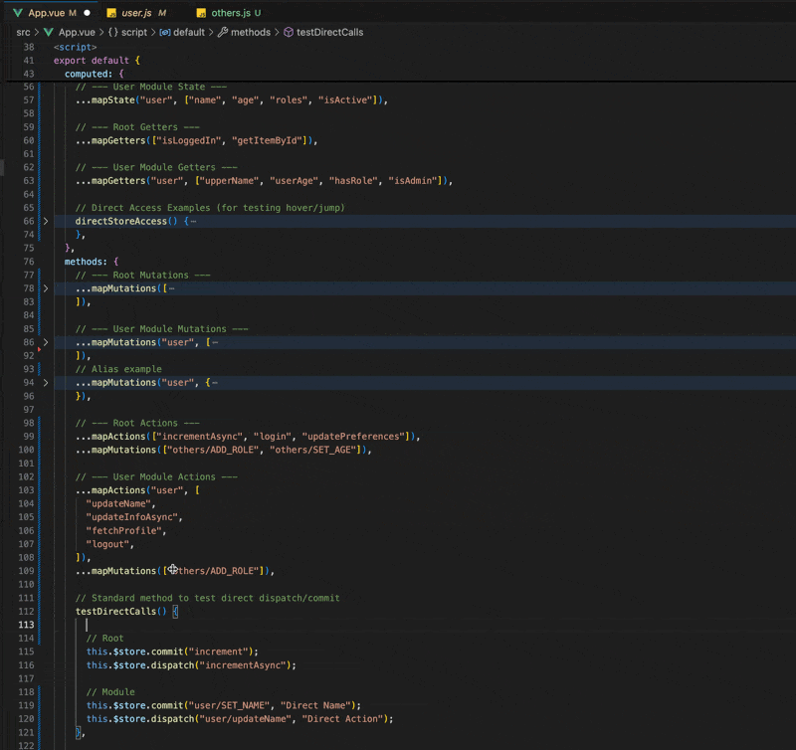Click 'Root Getters' comment on line 59

click(x=137, y=127)
